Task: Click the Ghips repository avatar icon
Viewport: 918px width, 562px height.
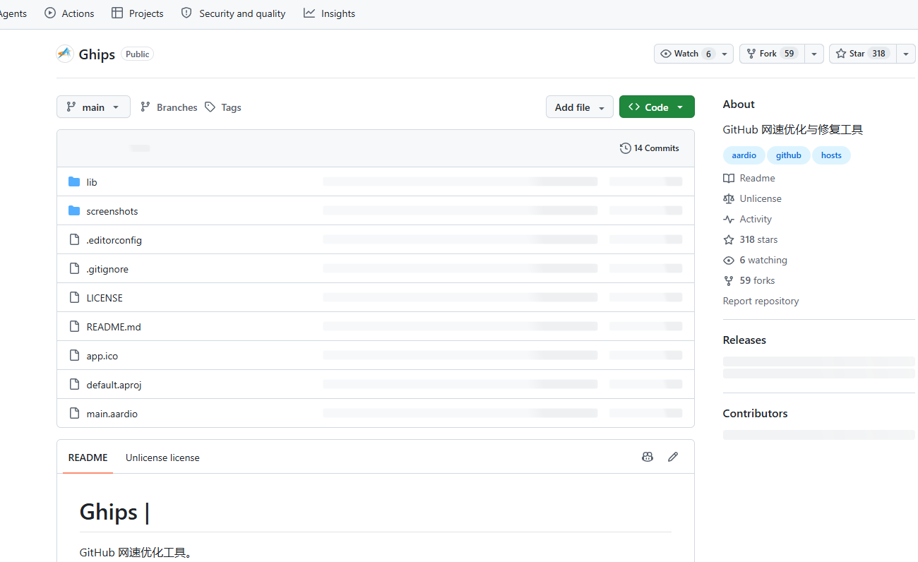Action: point(65,54)
